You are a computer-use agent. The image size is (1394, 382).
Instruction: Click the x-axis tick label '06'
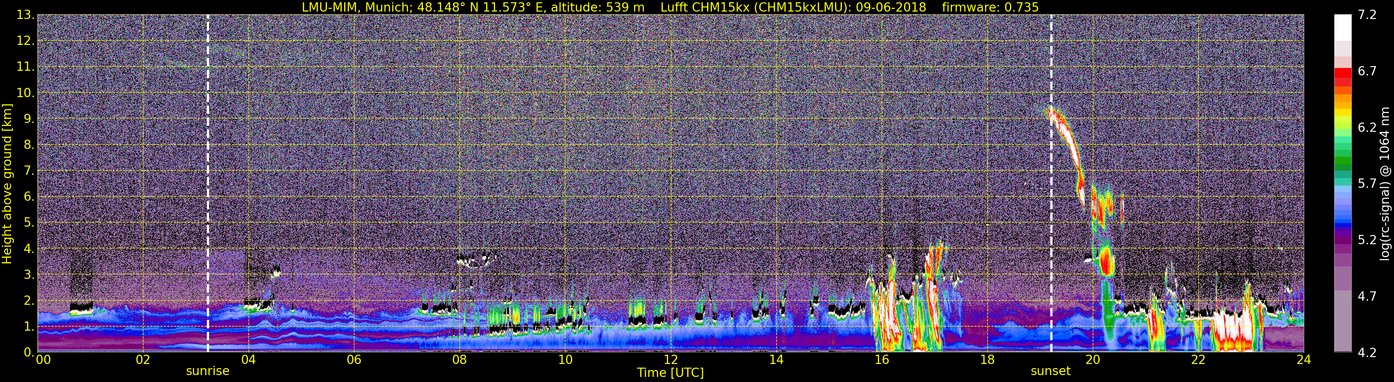coord(354,360)
